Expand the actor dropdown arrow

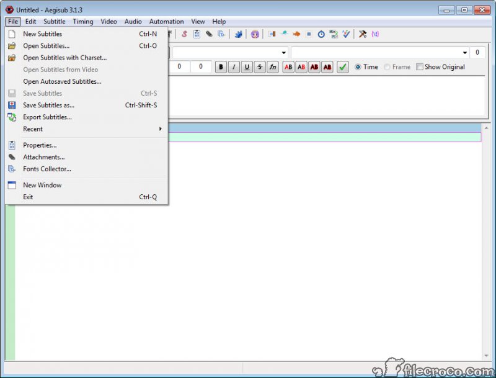coord(284,53)
